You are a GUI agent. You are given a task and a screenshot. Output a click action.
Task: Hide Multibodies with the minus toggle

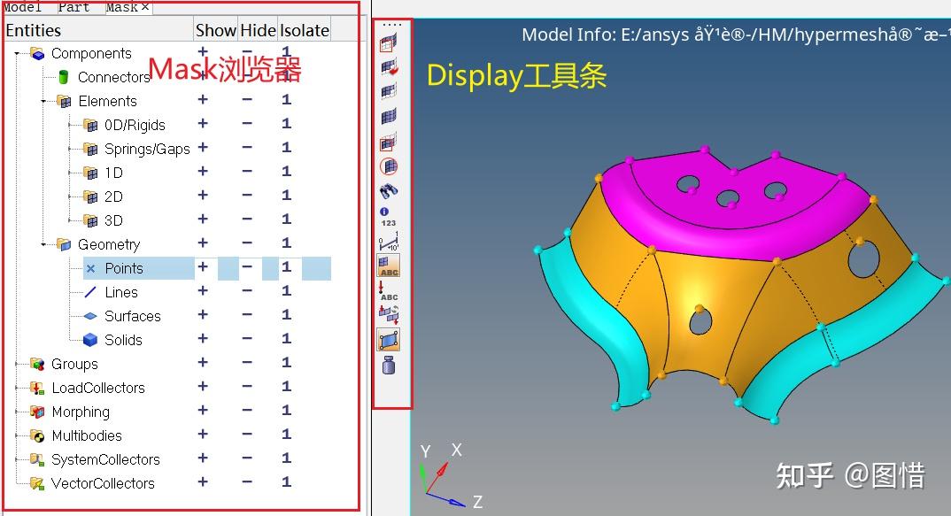point(247,435)
